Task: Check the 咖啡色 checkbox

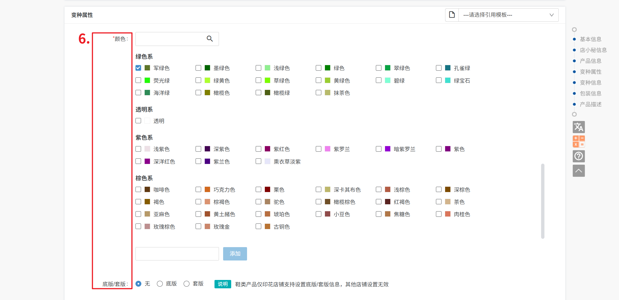Action: point(138,190)
